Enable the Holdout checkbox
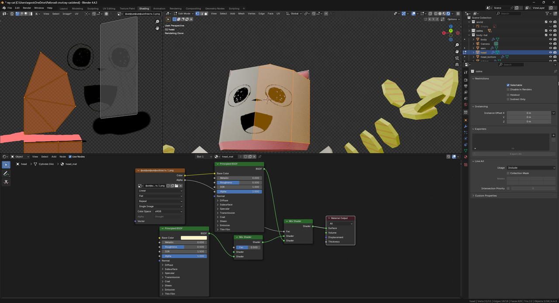The image size is (559, 303). [508, 95]
